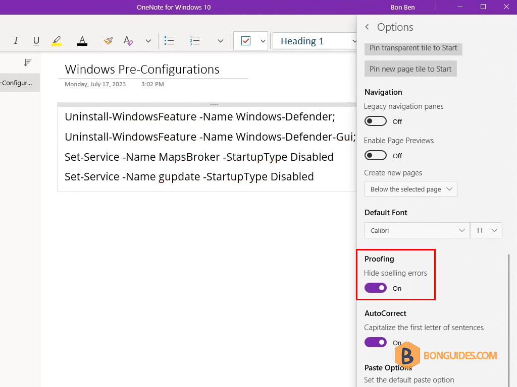
Task: Insert a numbered list
Action: [x=195, y=41]
